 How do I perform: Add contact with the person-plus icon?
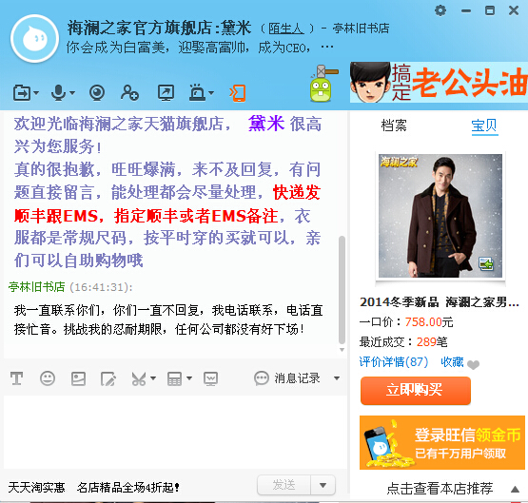[x=129, y=93]
